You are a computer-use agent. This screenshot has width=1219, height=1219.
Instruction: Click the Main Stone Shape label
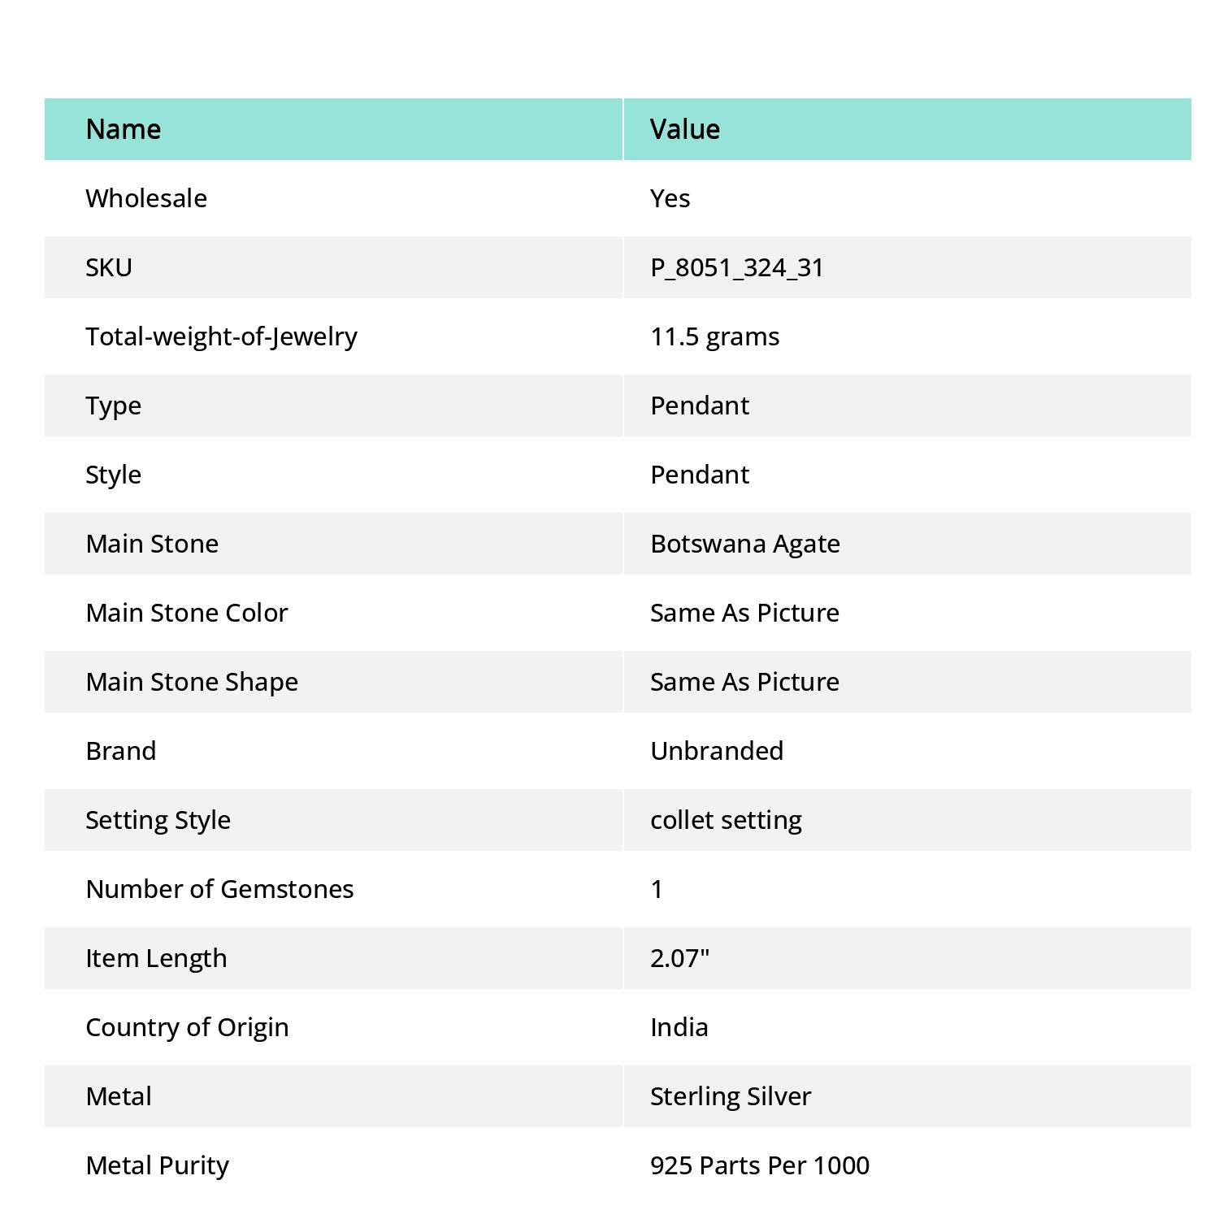(x=192, y=682)
